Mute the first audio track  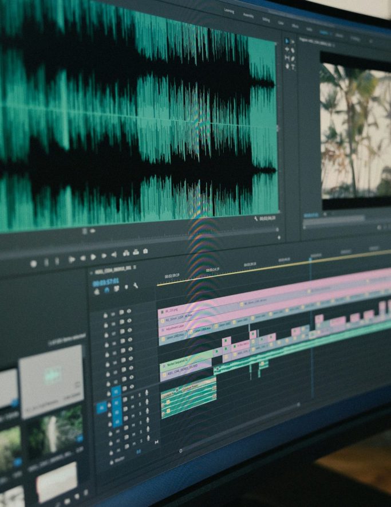tap(132, 398)
